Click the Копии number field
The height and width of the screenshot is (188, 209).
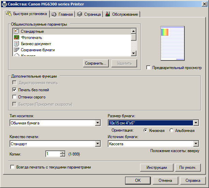click(x=53, y=154)
